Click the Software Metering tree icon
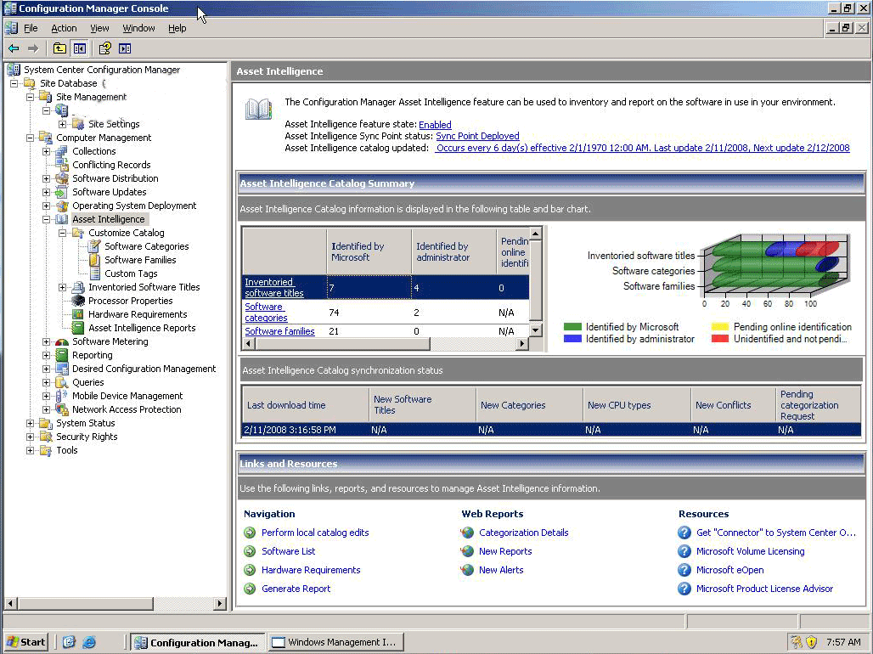This screenshot has width=873, height=654. coord(62,341)
